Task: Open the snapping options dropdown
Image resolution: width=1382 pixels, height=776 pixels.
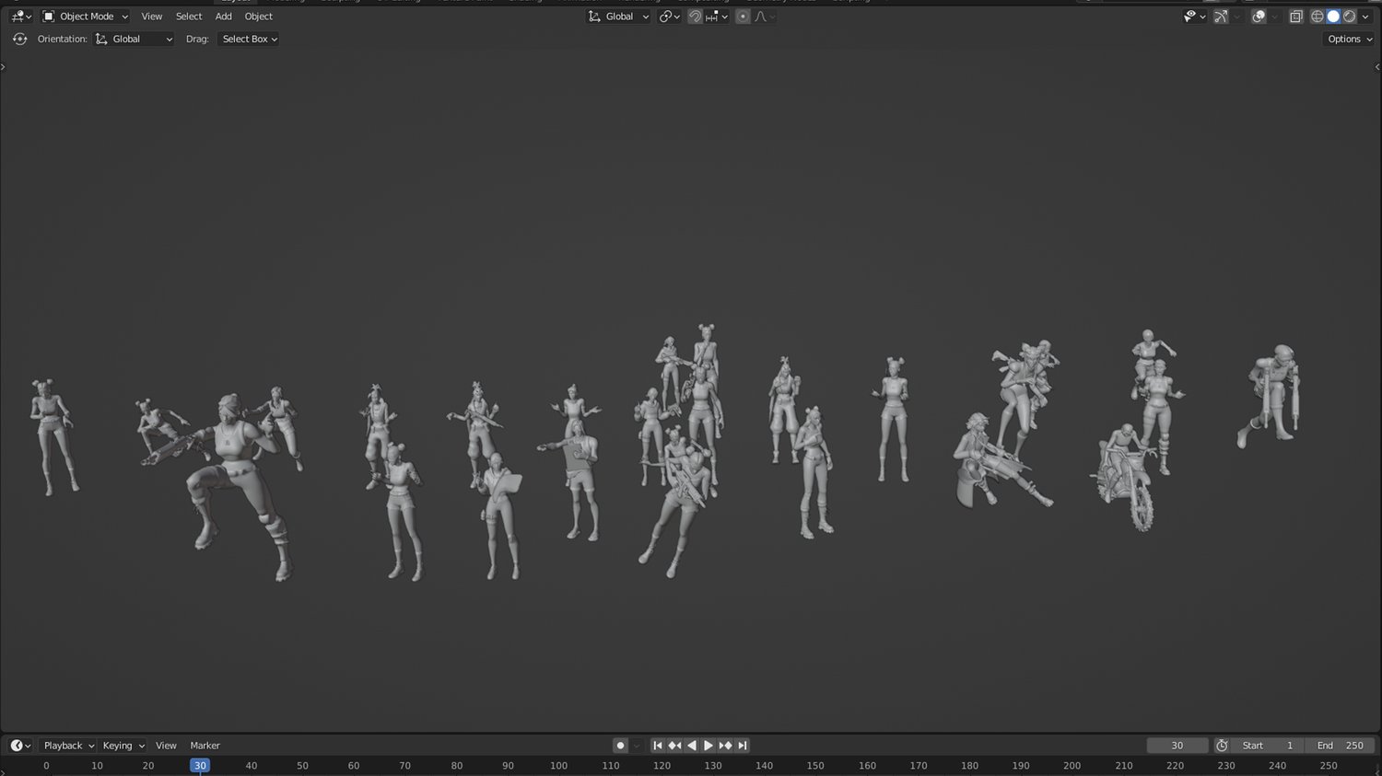Action: click(x=717, y=17)
